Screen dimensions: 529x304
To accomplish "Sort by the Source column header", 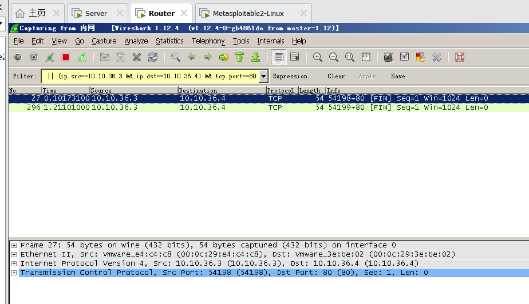I will 134,90.
